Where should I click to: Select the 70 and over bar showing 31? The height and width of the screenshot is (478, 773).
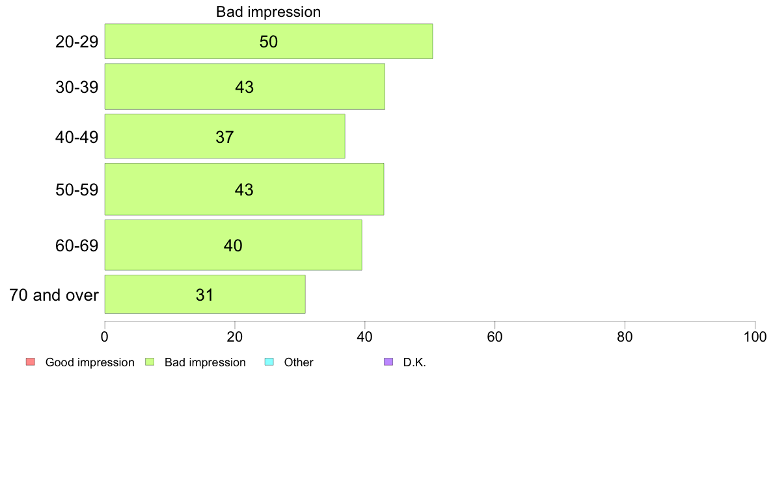tap(204, 294)
